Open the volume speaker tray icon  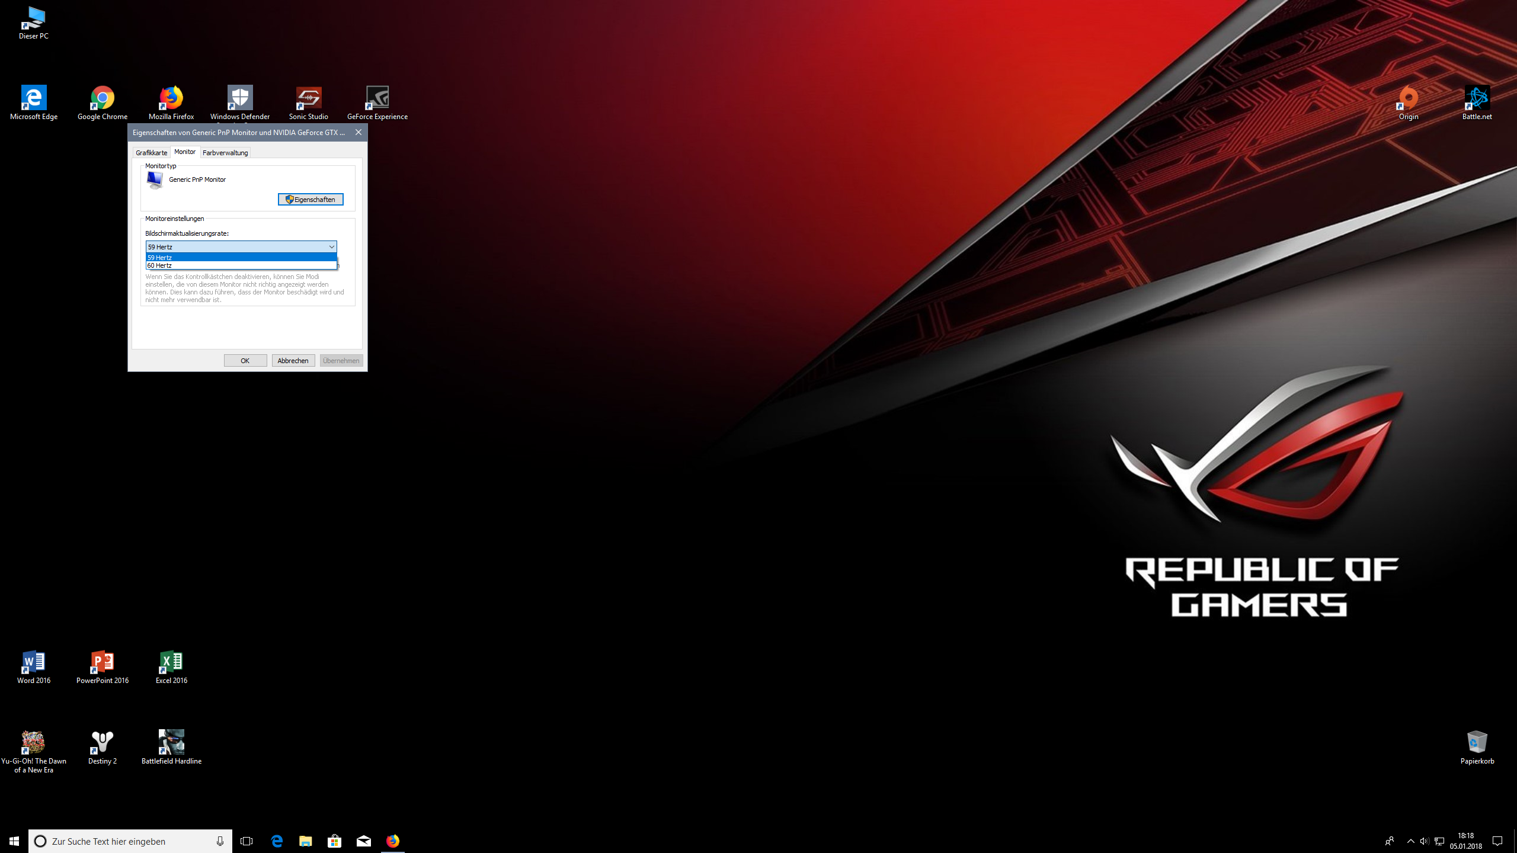(x=1425, y=841)
